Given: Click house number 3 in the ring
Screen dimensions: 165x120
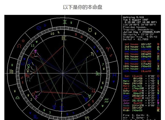Looking at the screenshot, I should [50, 112].
